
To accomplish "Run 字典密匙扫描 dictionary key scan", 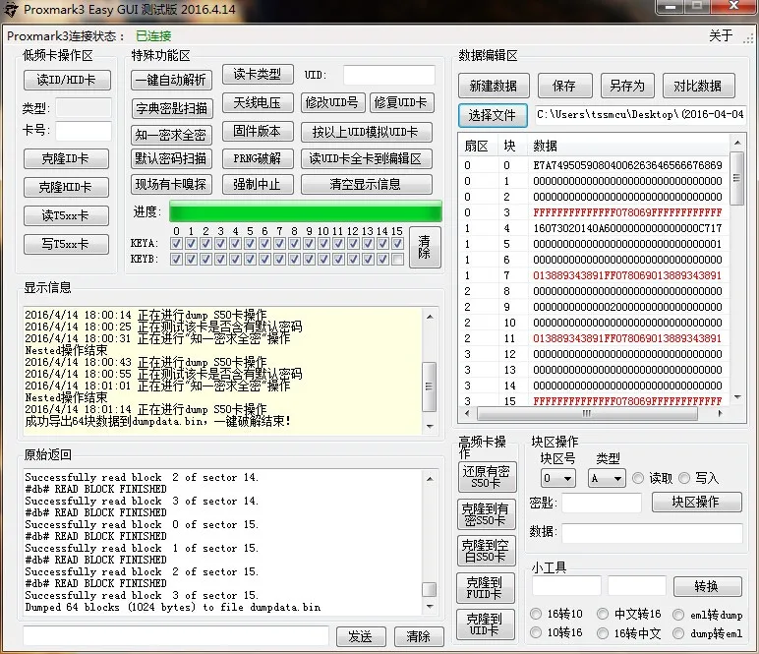I will [x=171, y=108].
